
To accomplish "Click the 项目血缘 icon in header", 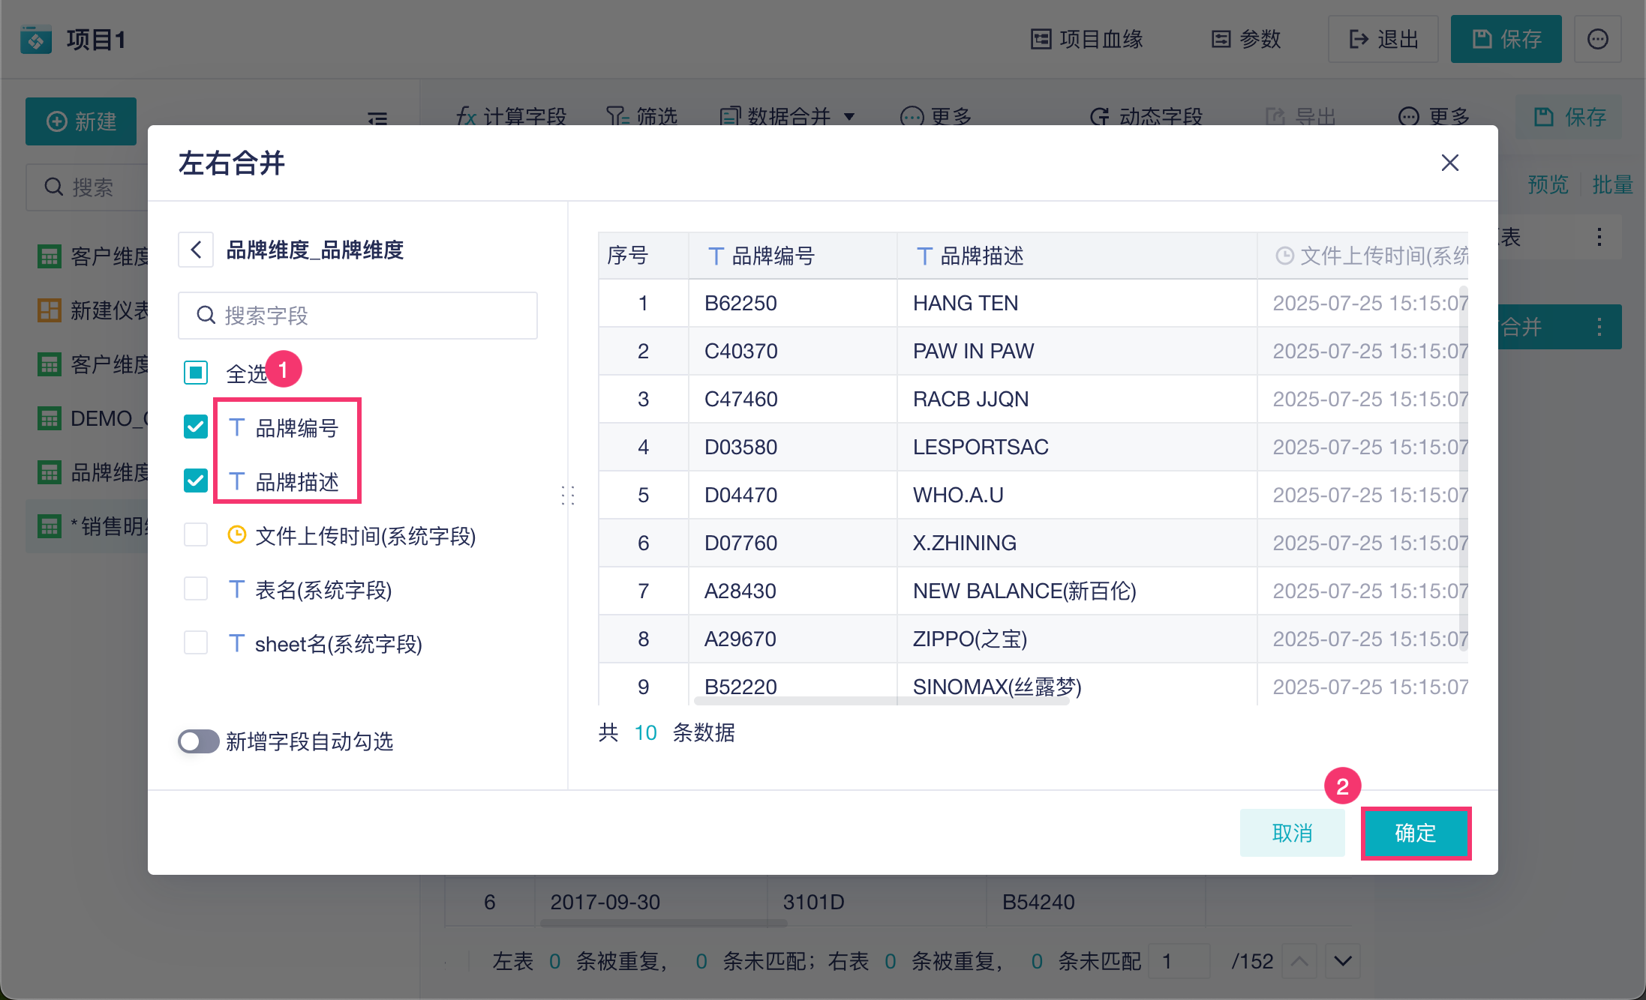I will [1041, 39].
